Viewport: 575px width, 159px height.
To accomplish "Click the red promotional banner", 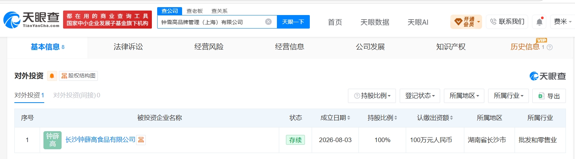I will coord(107,20).
